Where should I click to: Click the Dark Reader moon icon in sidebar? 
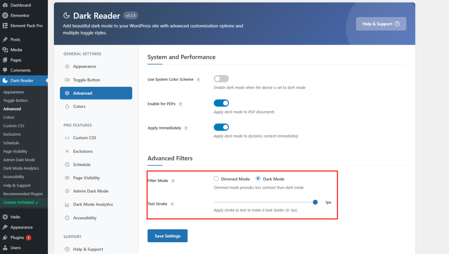click(5, 80)
